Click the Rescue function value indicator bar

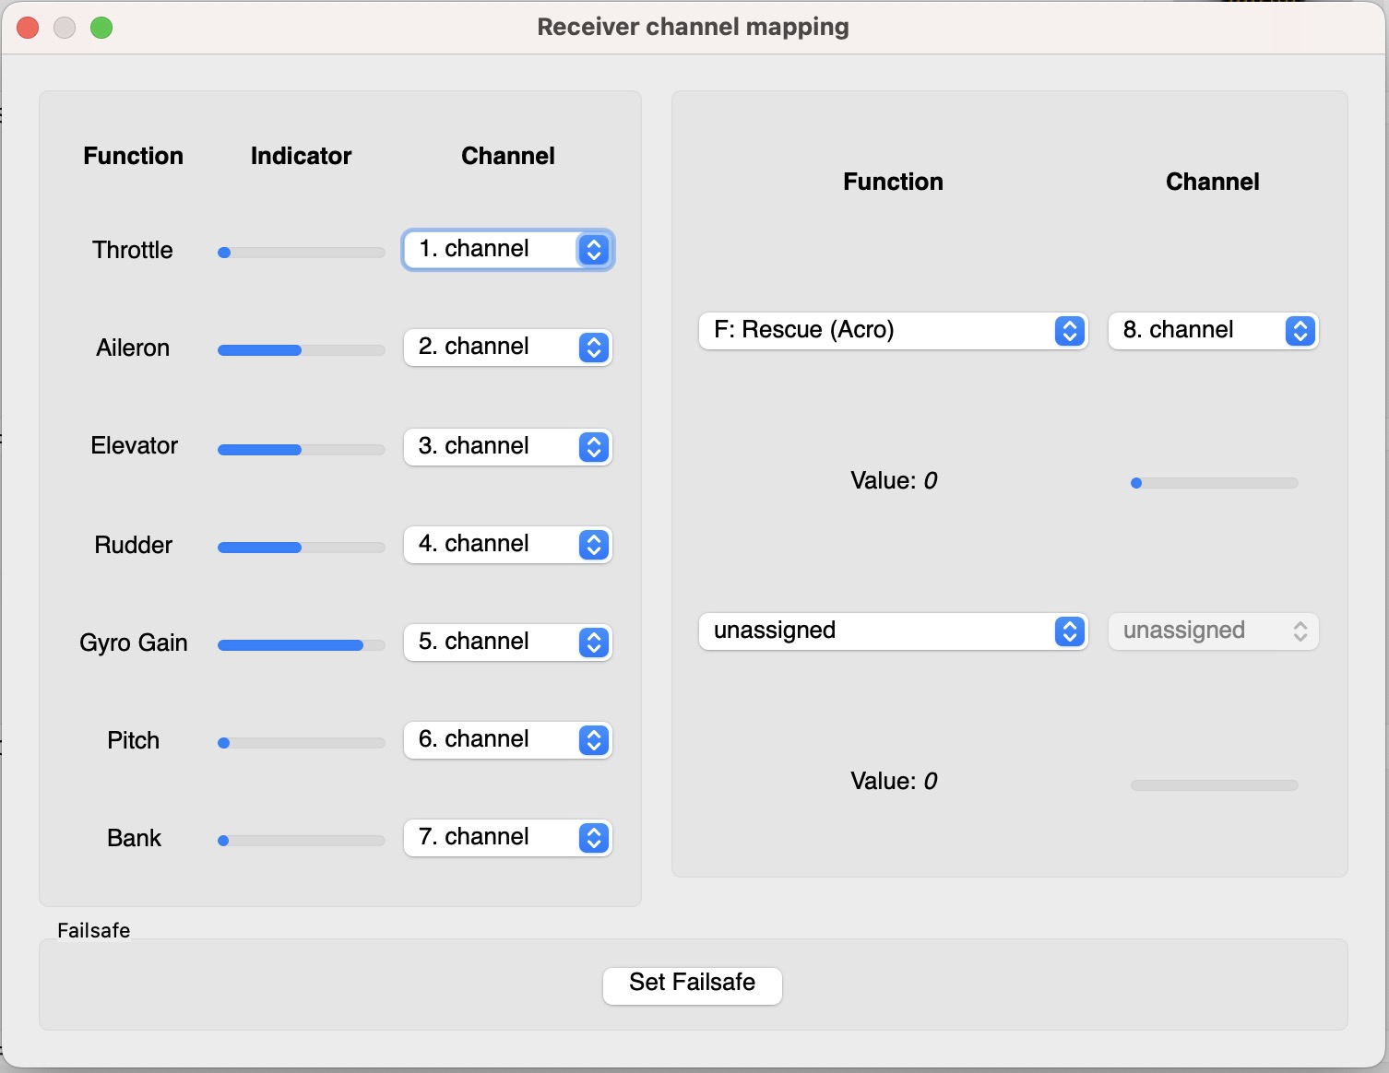(1214, 483)
